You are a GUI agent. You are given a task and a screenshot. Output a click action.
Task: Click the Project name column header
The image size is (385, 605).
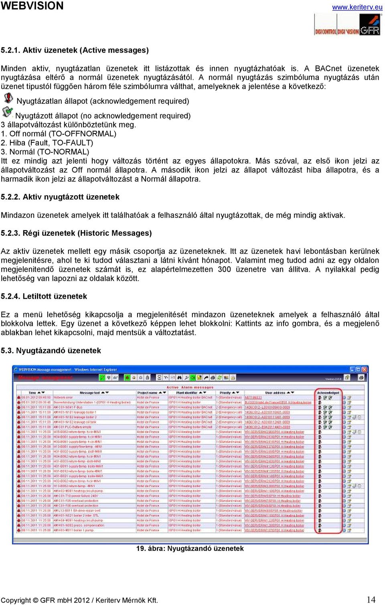tap(148, 393)
